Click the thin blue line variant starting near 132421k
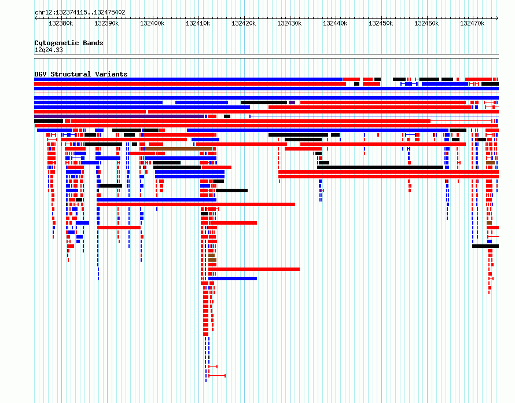Viewport: 515px width, 403px height. click(374, 116)
